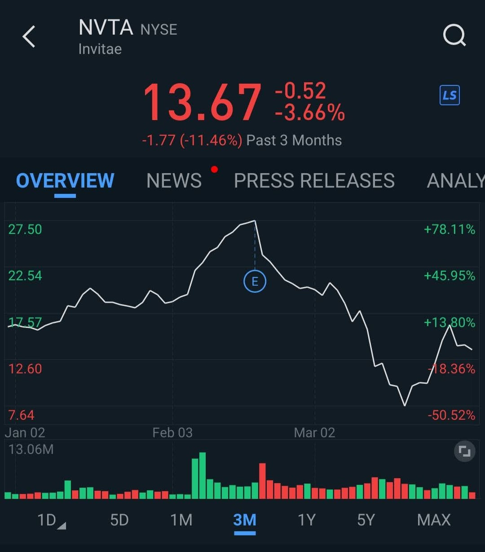Tap the 27.50 price axis label
Image resolution: width=485 pixels, height=552 pixels.
(x=25, y=229)
